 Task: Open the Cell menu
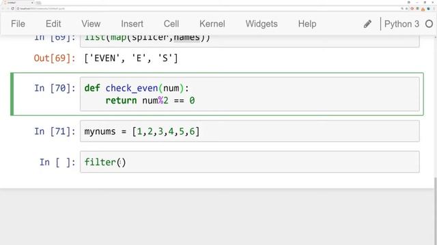(x=171, y=24)
